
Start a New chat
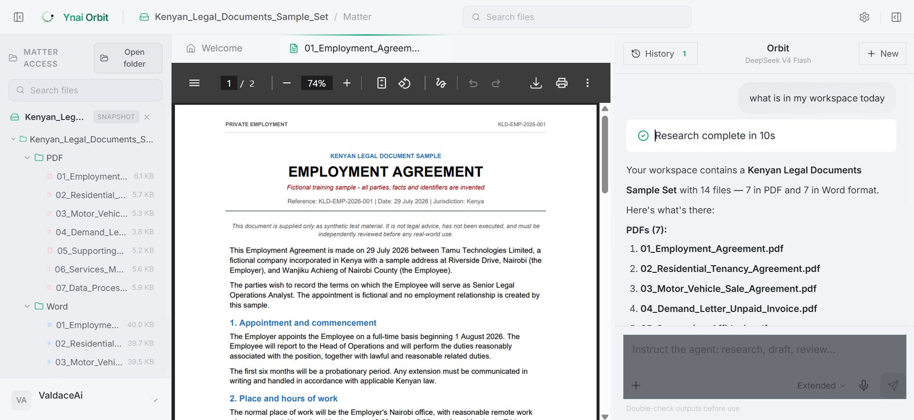[882, 54]
